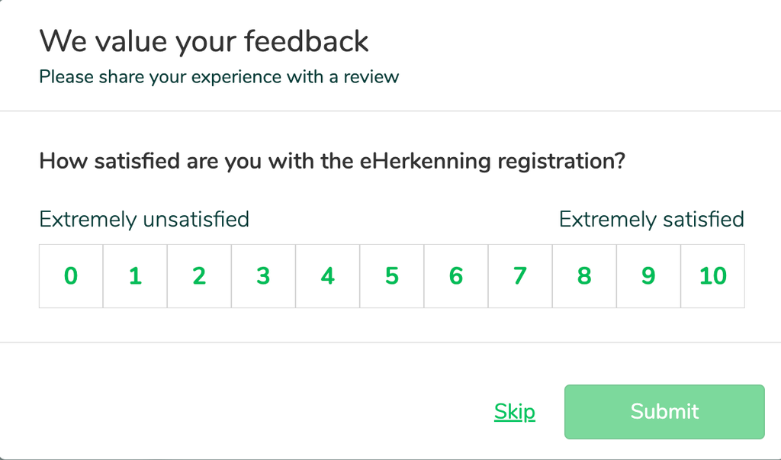Select the We value your feedback heading

click(x=204, y=40)
